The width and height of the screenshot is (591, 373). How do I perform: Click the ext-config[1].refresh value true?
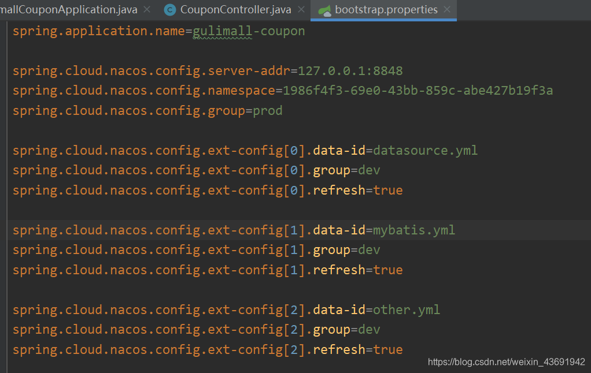(x=388, y=270)
